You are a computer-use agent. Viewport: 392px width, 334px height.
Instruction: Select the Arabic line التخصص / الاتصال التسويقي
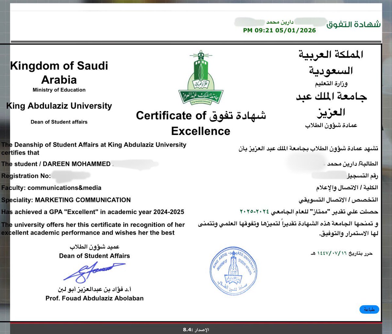tap(338, 200)
